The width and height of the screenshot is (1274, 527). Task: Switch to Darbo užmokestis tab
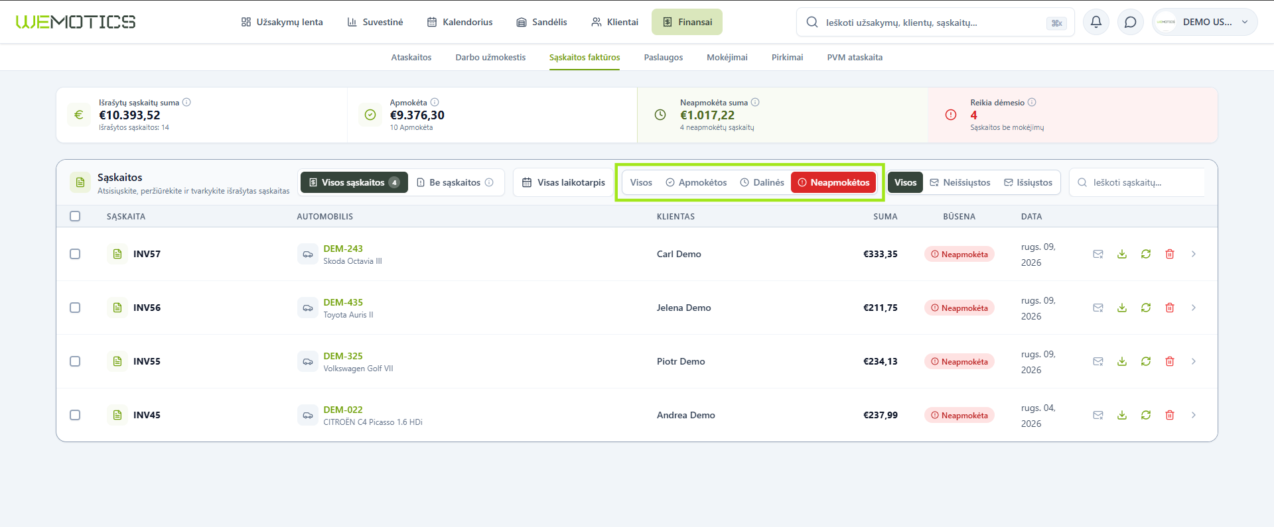click(490, 58)
